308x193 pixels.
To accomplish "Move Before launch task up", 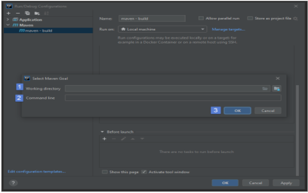I will click(x=133, y=139).
